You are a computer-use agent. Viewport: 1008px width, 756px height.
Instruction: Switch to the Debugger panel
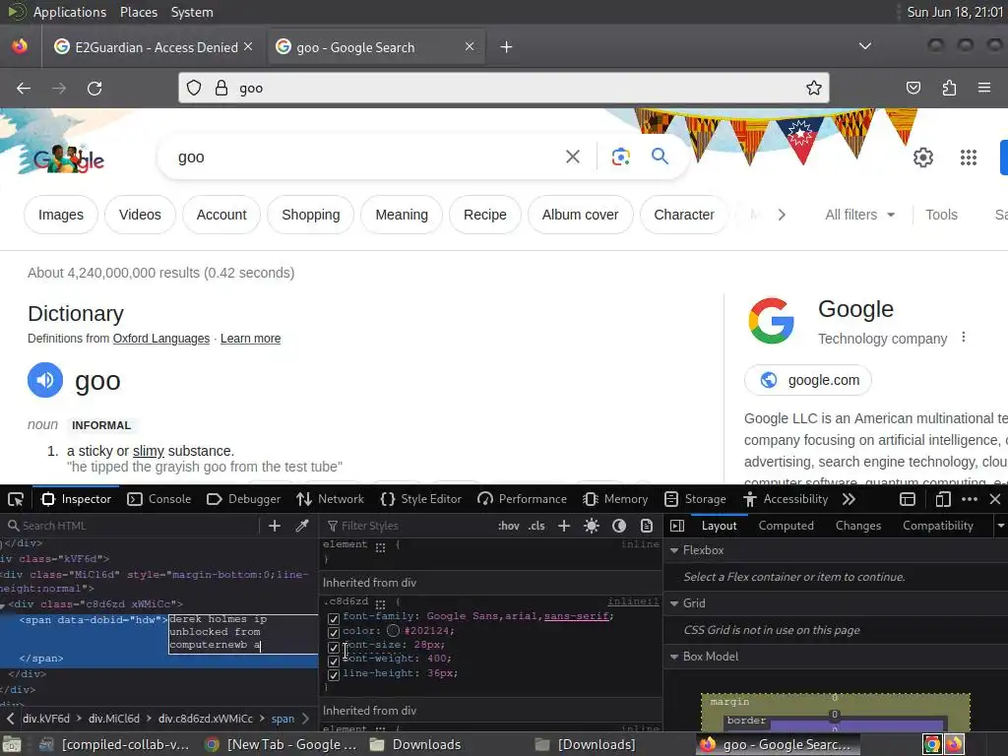[244, 499]
